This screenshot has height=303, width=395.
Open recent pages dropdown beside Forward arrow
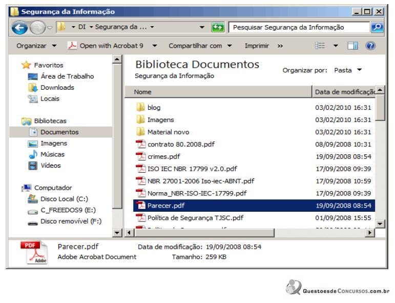[50, 27]
